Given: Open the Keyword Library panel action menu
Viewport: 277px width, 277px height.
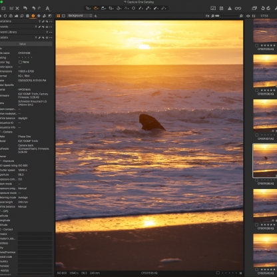Looking at the screenshot, I should pos(51,32).
